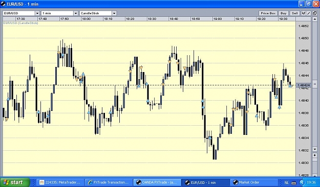320x187 pixels.
Task: Maximize the EUR/USD chart window
Action: tap(309, 4)
